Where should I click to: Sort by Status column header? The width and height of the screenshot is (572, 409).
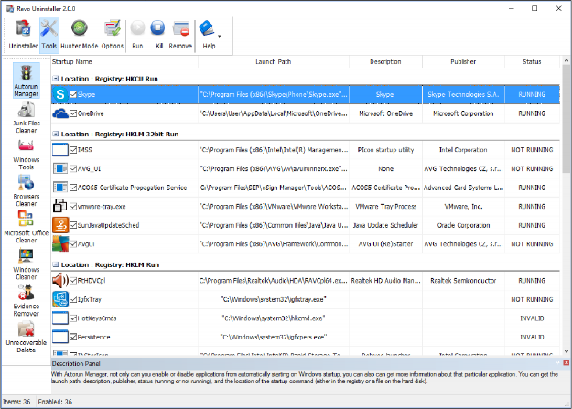click(532, 61)
